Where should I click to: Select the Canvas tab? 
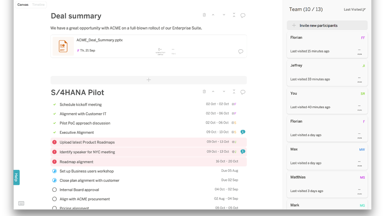[x=23, y=5]
